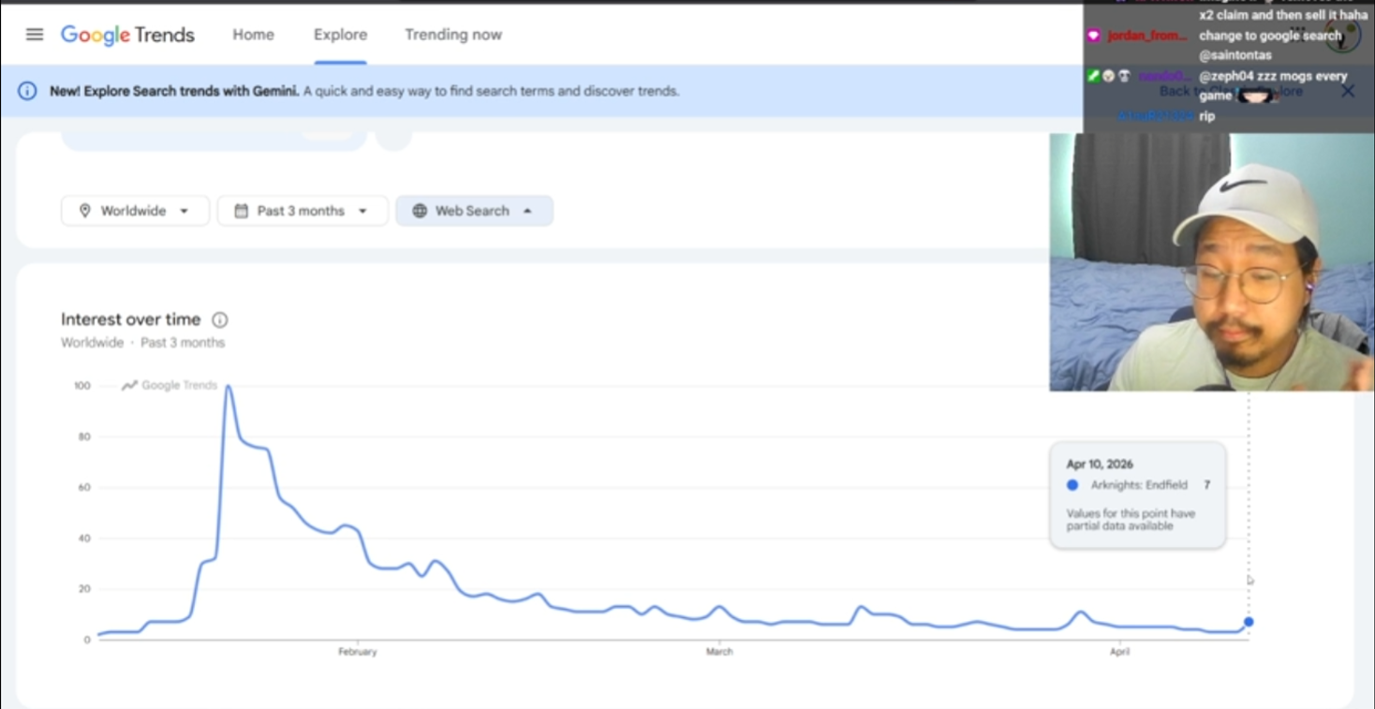Click the calendar icon beside Past 3 months

point(242,211)
